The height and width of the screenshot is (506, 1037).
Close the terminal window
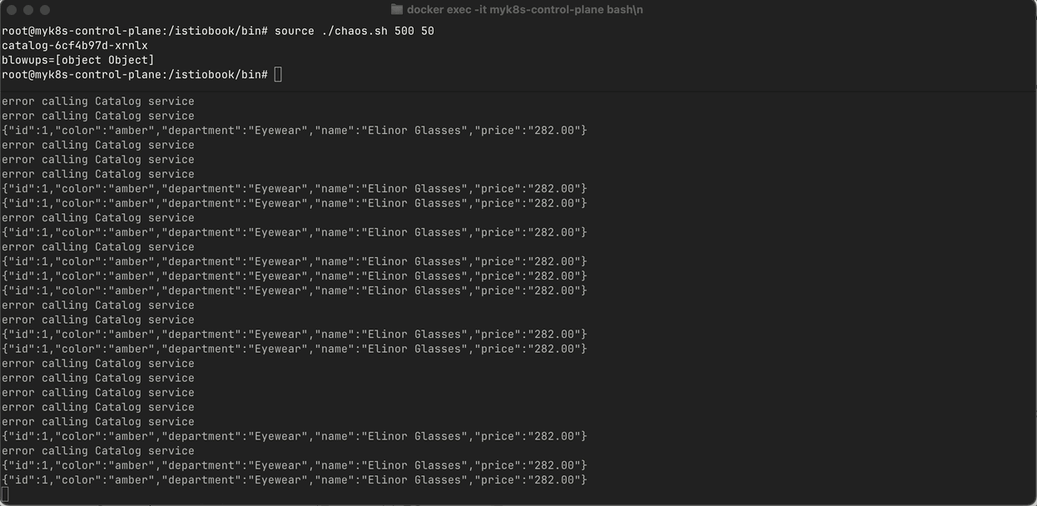click(x=12, y=10)
